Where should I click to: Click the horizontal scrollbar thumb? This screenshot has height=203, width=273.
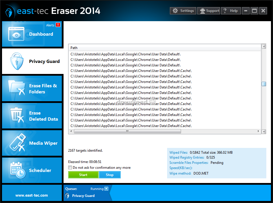[x=127, y=131]
